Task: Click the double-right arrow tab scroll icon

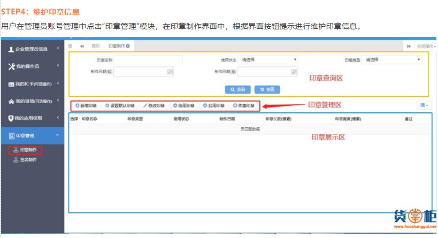Action: click(x=409, y=47)
